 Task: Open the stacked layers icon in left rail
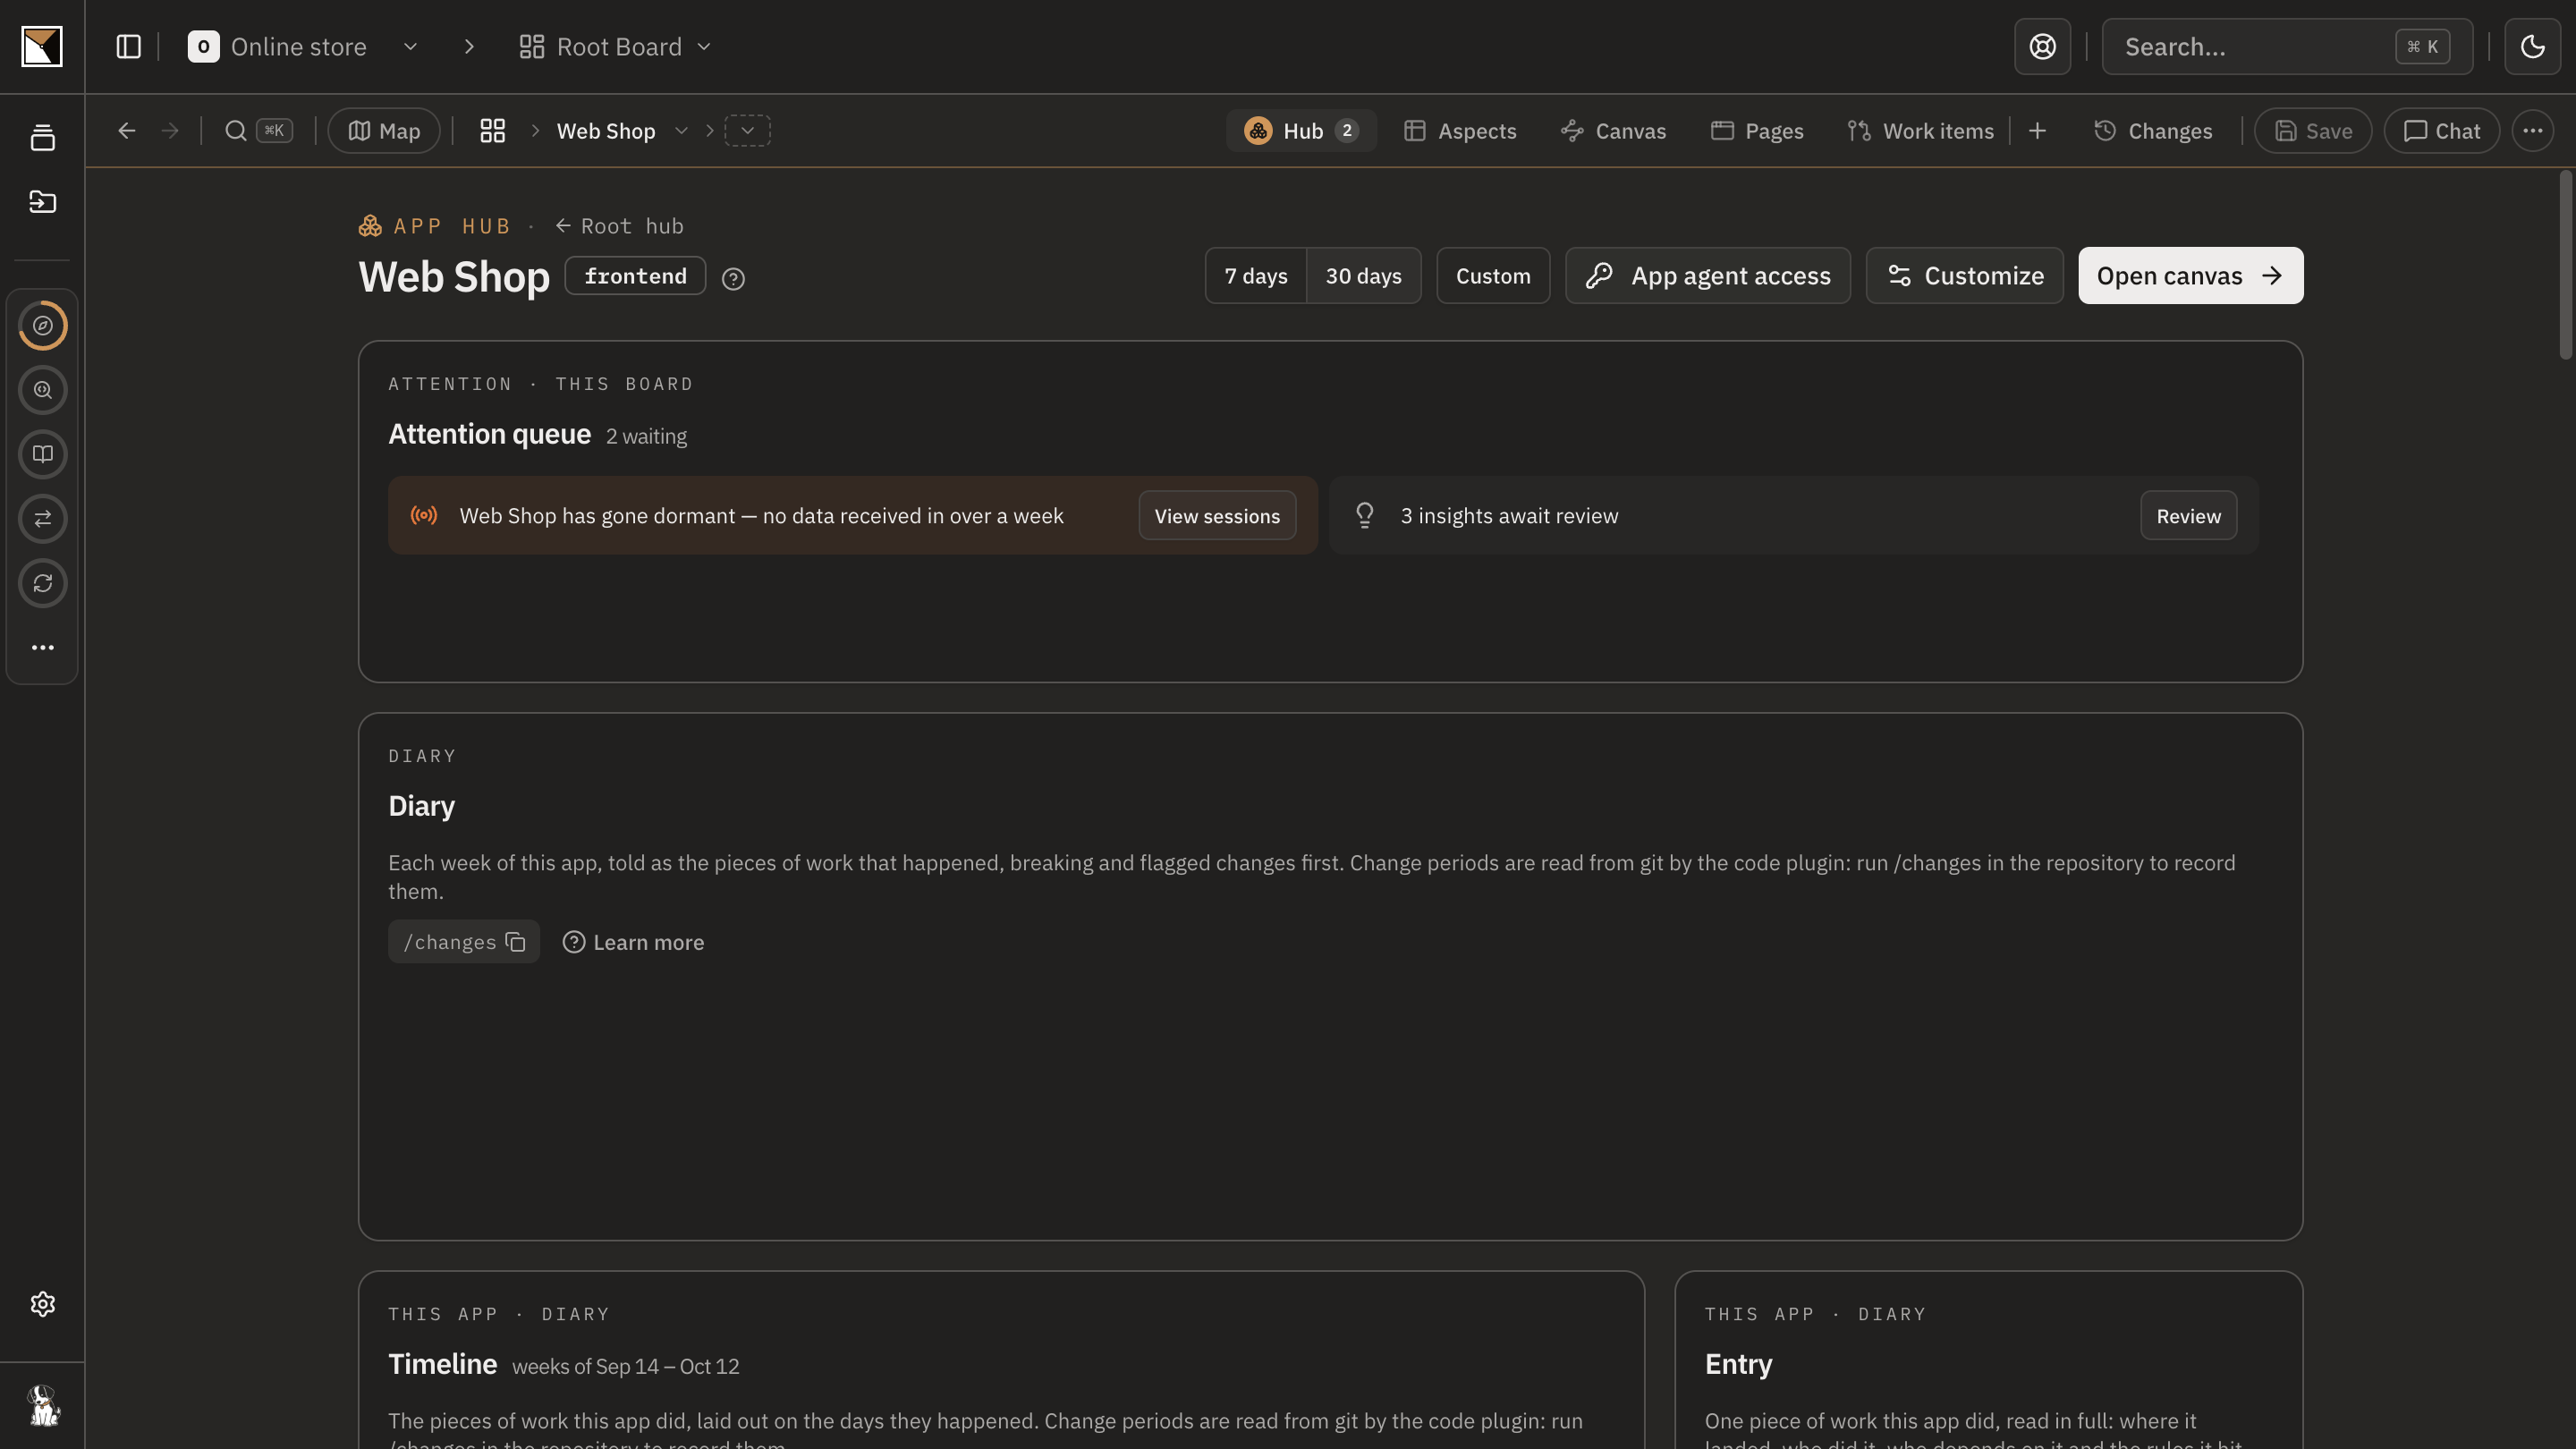click(x=43, y=138)
